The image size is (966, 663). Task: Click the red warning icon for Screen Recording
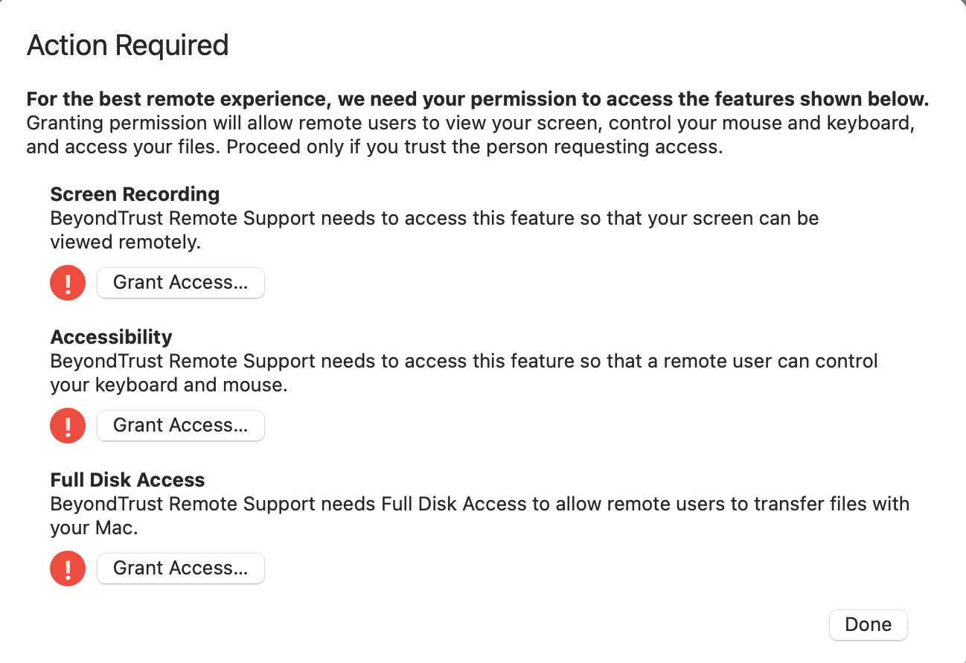68,283
